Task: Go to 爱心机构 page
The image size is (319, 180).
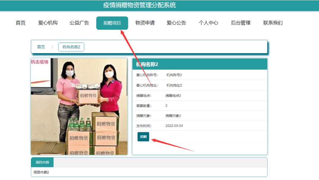Action: pos(48,23)
